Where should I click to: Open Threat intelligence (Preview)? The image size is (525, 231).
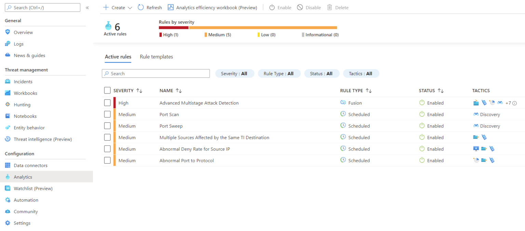click(x=42, y=139)
